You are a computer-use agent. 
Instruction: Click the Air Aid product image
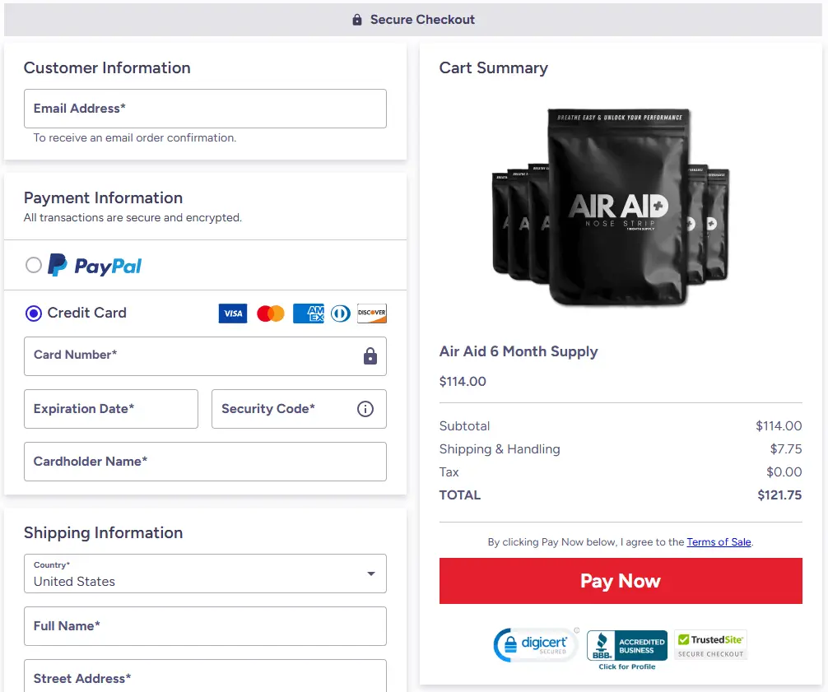click(x=611, y=207)
